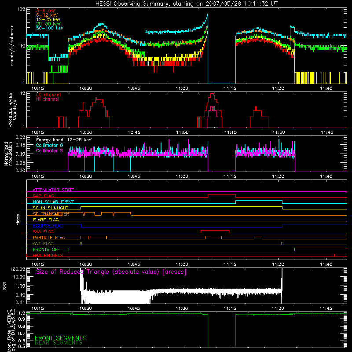Click the HESSI Observing Summary title

tap(186, 4)
